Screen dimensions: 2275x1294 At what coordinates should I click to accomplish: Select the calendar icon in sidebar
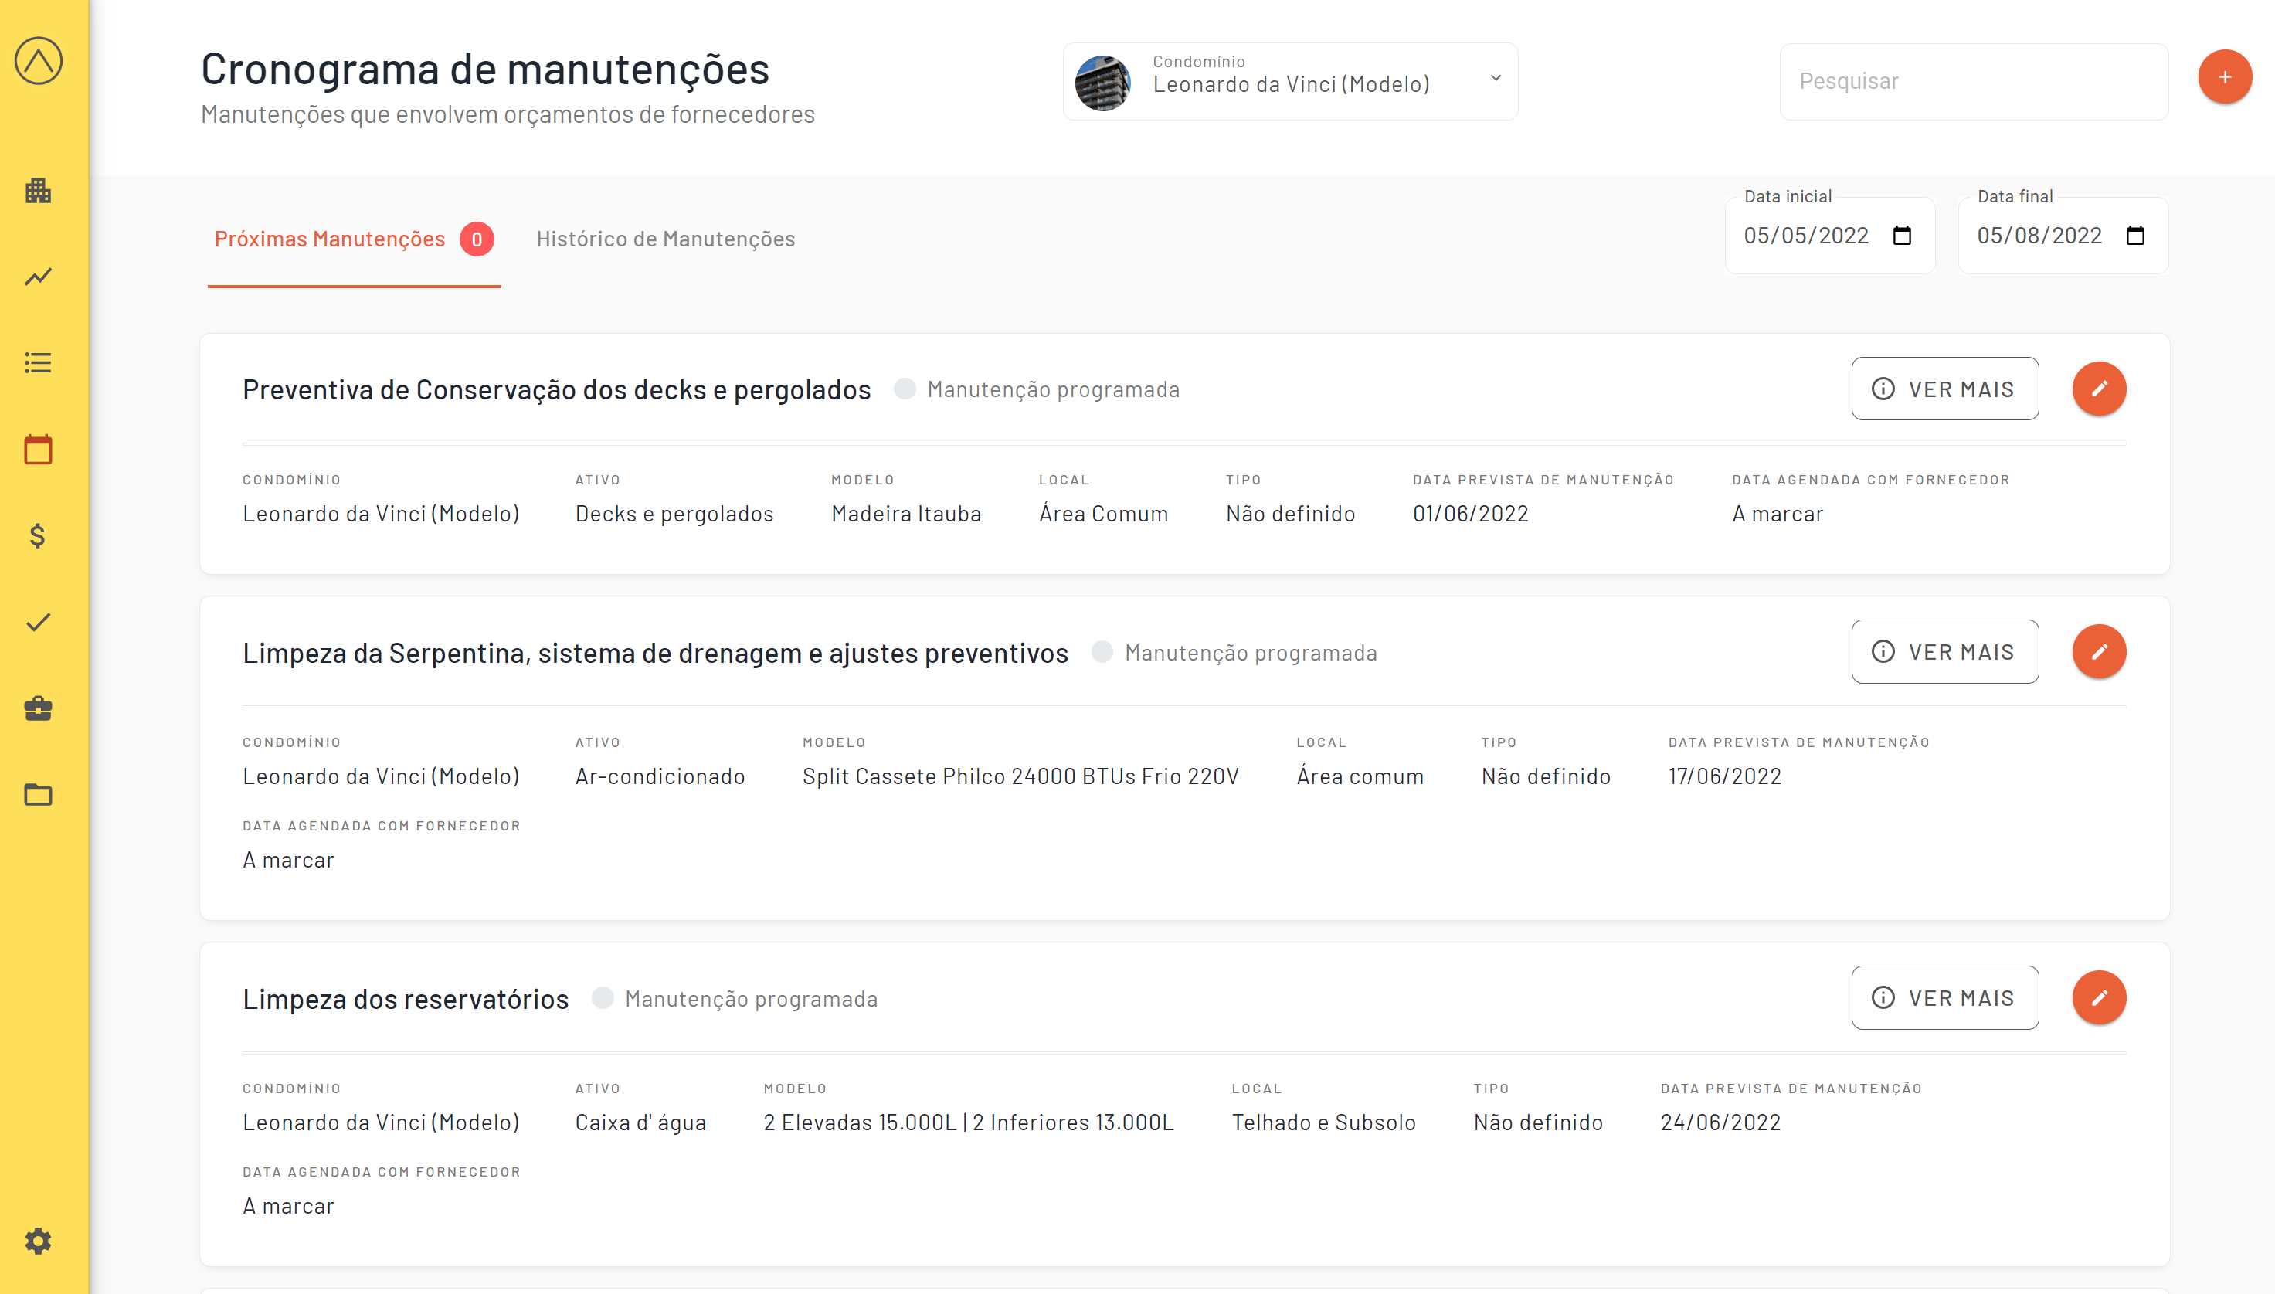[x=38, y=450]
